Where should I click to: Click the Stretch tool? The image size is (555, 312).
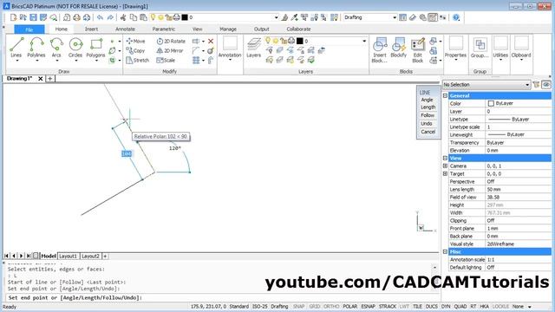tap(137, 60)
